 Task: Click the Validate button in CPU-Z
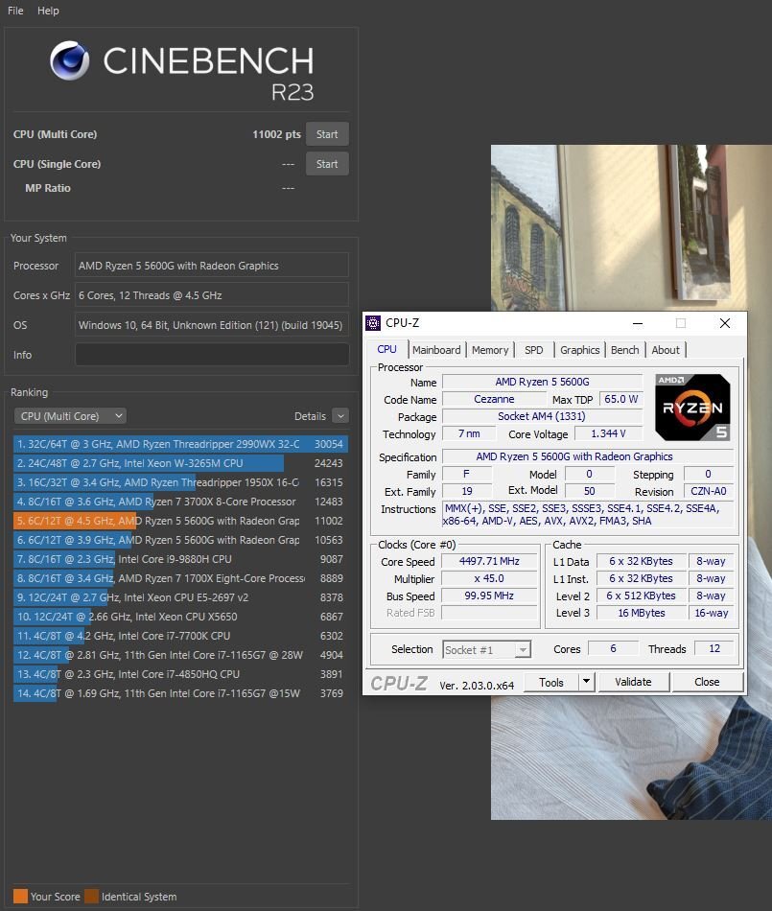pos(633,682)
